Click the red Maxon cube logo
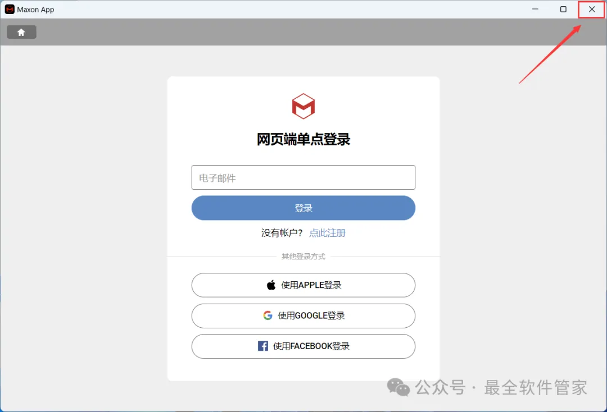Screen dimensions: 607x412 click(x=303, y=106)
